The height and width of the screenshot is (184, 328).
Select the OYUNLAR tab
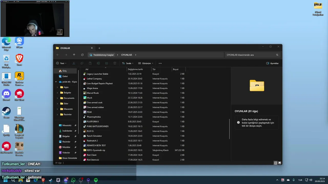coord(74,48)
